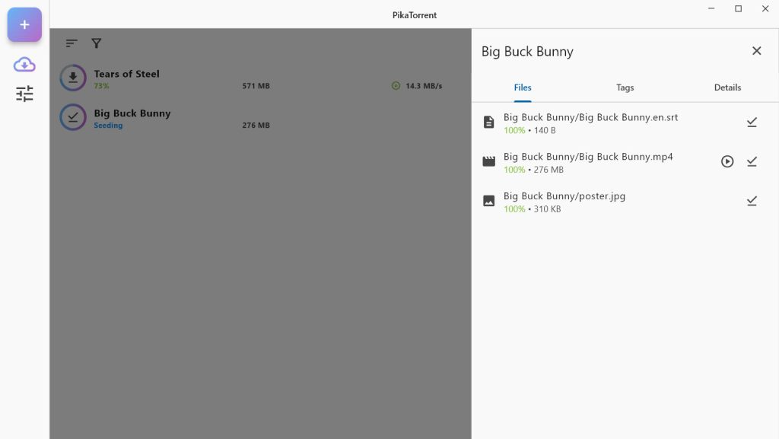The image size is (779, 439).
Task: Select the Big Buck Bunny/poster.jpg file name
Action: pos(564,196)
